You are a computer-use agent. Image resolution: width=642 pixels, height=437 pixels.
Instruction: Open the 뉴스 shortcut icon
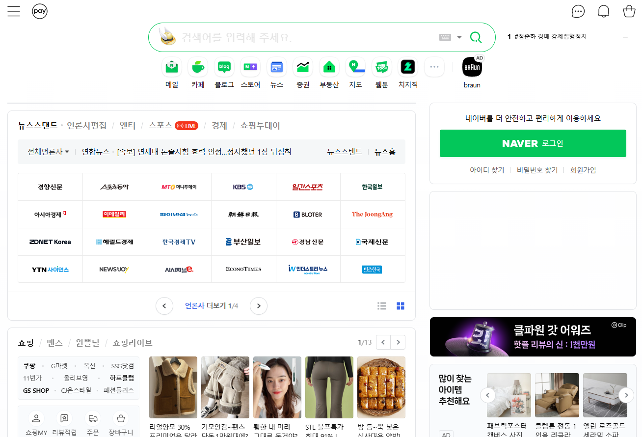pos(277,67)
